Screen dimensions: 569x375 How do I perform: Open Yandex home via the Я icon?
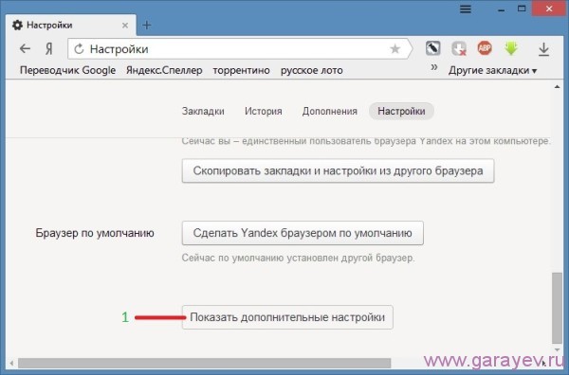[x=49, y=49]
